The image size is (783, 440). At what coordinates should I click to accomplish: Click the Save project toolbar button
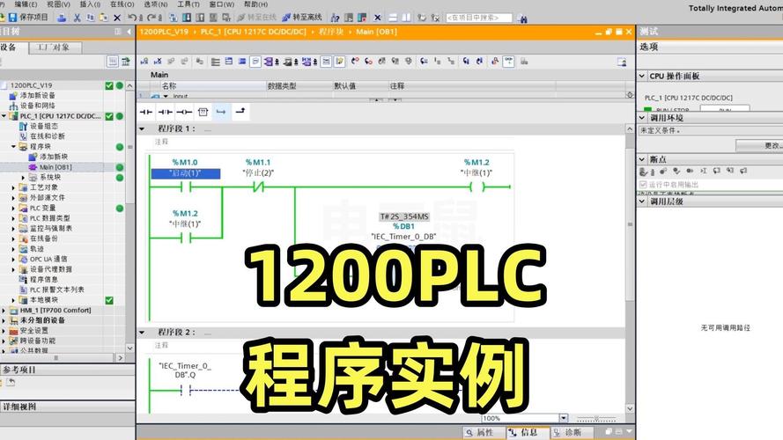[28, 18]
